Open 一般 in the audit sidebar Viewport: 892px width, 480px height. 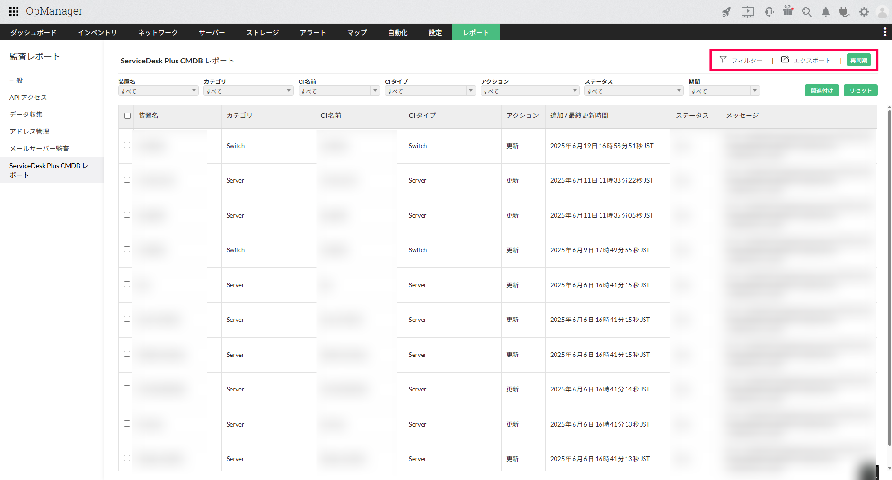(x=16, y=80)
